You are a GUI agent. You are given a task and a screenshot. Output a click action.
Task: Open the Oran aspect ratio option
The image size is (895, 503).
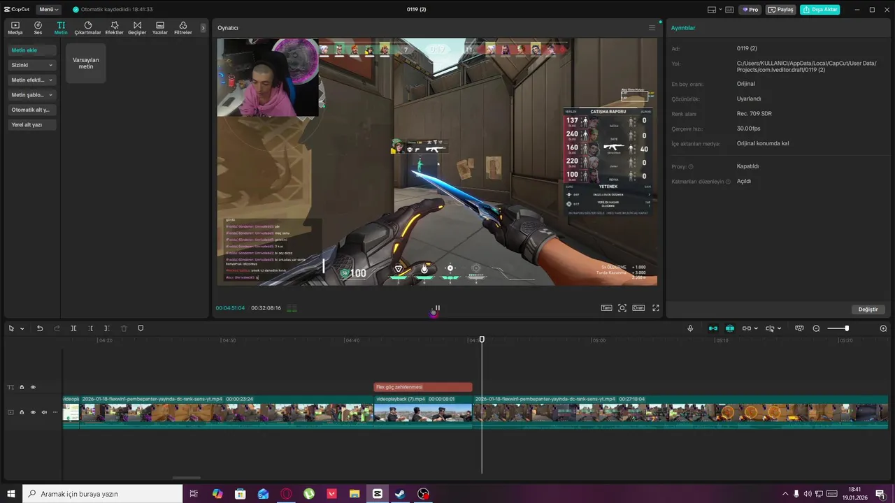[x=638, y=308]
